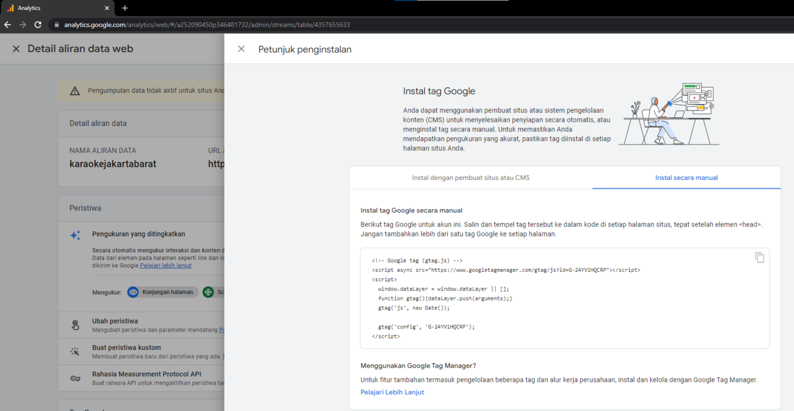Close the Petunjuk penginstalan panel
Image resolution: width=794 pixels, height=411 pixels.
241,49
